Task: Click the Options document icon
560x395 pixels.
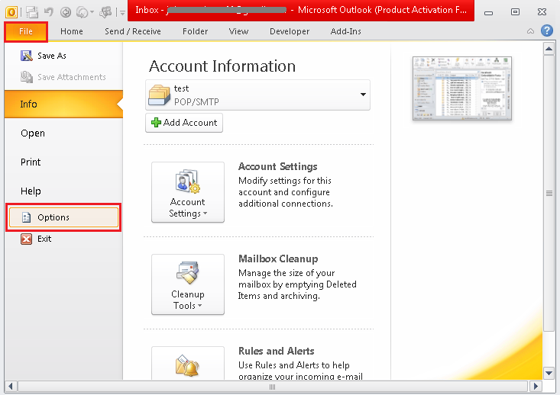Action: pos(27,217)
